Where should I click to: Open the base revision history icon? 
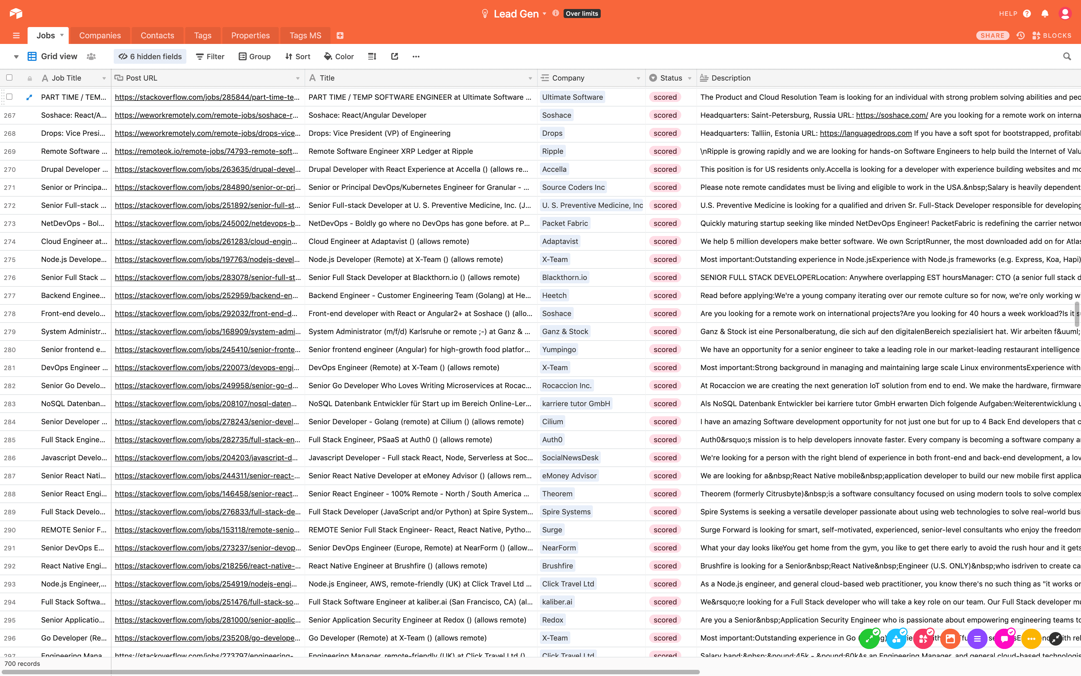pyautogui.click(x=1021, y=35)
